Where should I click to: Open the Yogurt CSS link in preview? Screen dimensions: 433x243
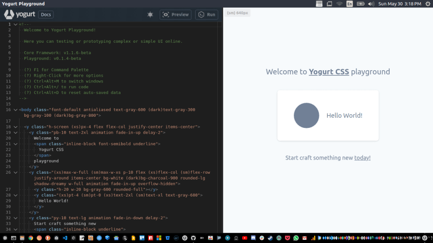[x=329, y=72]
